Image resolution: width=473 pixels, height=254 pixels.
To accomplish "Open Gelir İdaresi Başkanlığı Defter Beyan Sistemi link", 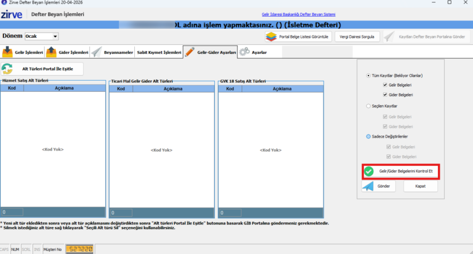I will 298,14.
